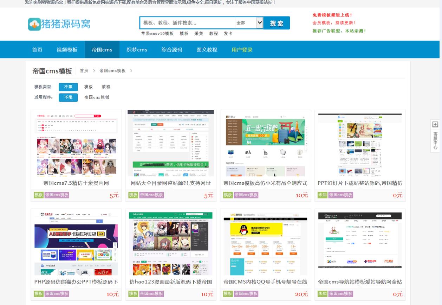Open the 视频模板 navigation tab
Viewport: 442px width, 305px height.
67,50
